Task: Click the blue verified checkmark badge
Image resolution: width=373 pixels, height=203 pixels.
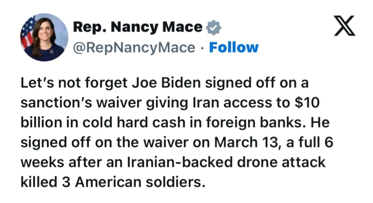Action: point(213,28)
